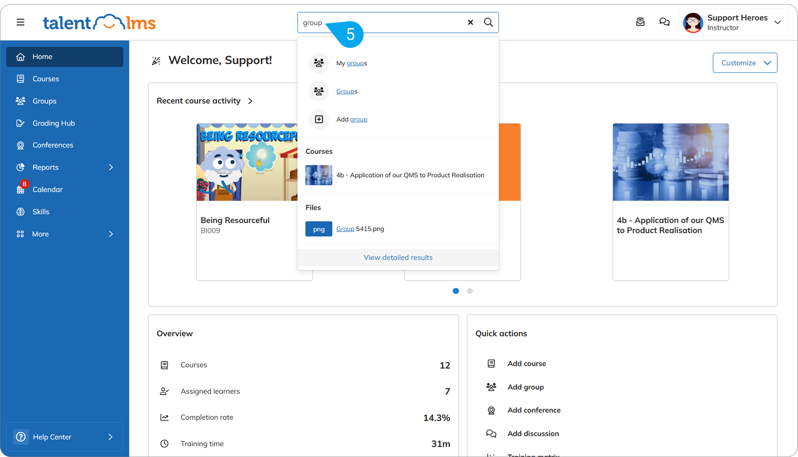Viewport: 798px width, 457px height.
Task: Open the hamburger menu icon
Action: coord(20,22)
